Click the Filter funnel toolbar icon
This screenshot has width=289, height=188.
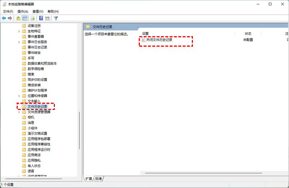56,18
